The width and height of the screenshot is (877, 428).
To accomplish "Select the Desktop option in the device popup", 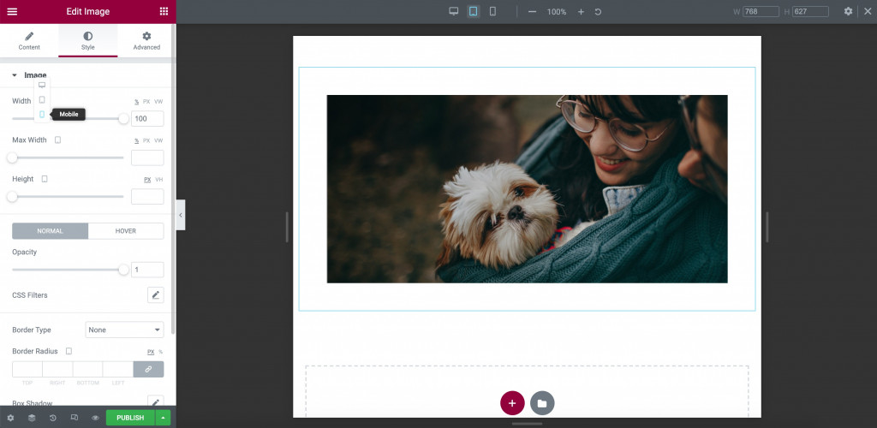I will pyautogui.click(x=42, y=85).
